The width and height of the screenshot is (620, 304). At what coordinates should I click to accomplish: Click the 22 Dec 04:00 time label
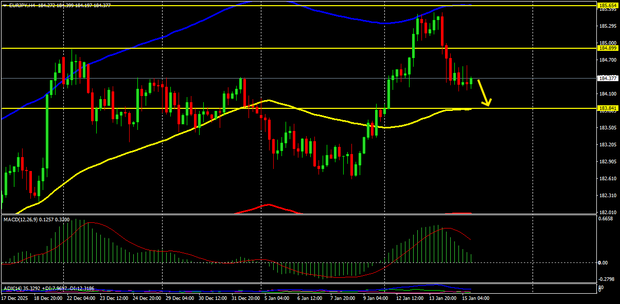pos(82,298)
